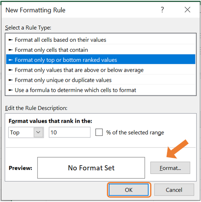
Task: Open the Format... button options
Action: click(170, 168)
